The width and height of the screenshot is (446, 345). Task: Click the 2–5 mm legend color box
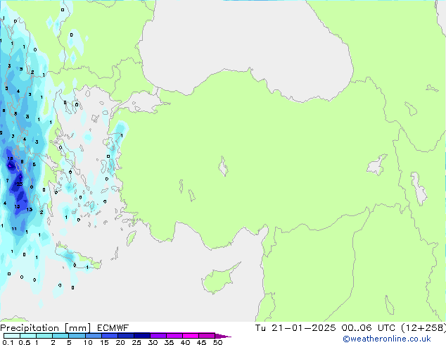[x=60, y=336]
